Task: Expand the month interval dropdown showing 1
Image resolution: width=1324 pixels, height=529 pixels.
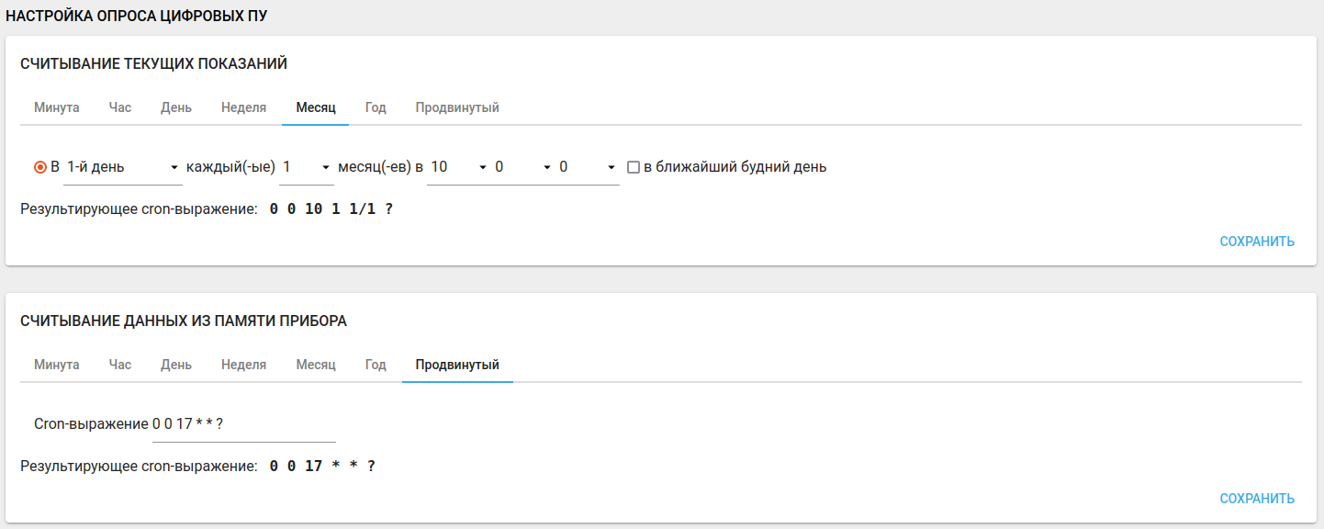Action: (307, 167)
